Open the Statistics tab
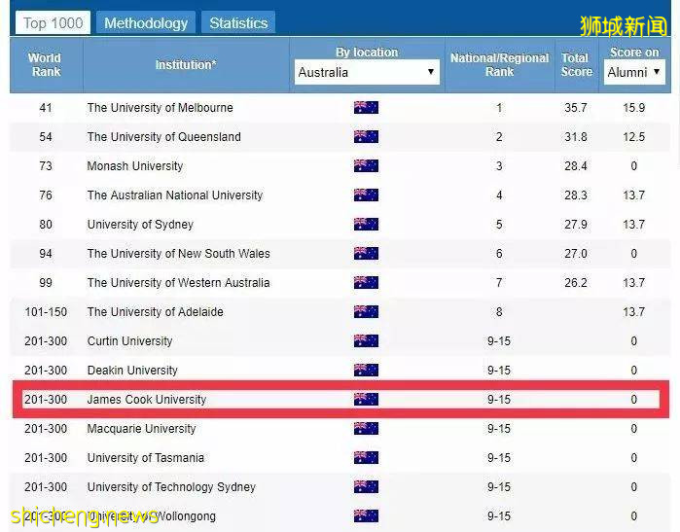 (238, 22)
